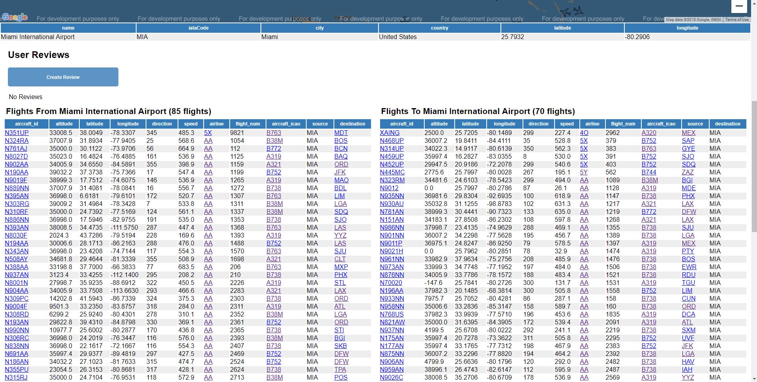Open source PTY airport link
This screenshot has height=382, width=757.
point(688,251)
